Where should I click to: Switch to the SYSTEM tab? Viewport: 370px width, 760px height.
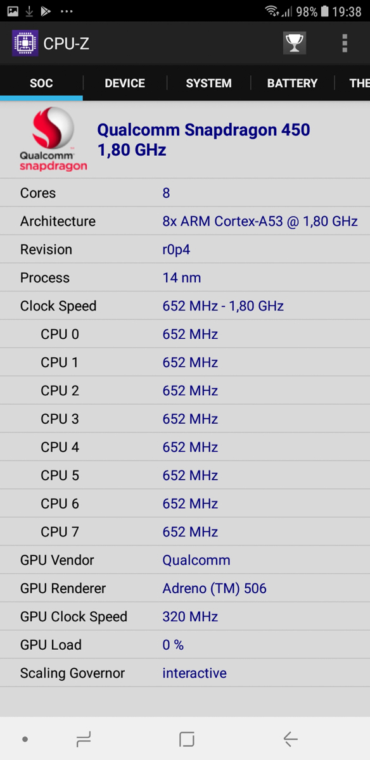point(208,83)
